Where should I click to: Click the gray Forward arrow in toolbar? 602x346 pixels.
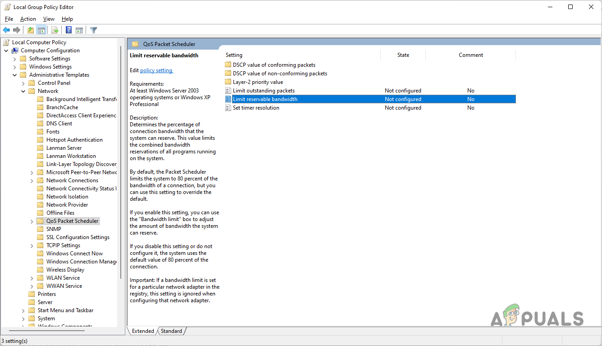17,30
